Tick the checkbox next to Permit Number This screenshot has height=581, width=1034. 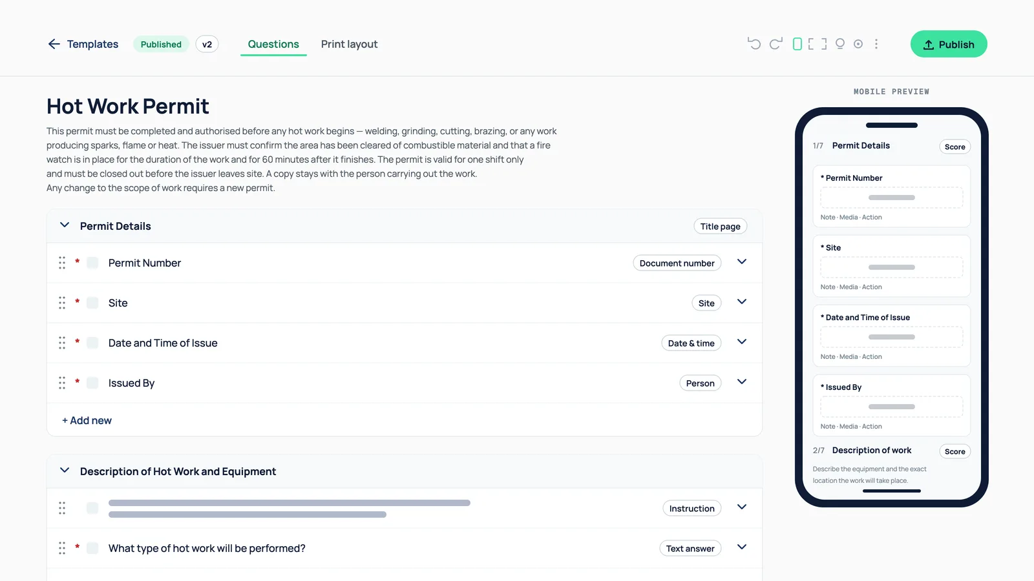[x=92, y=263]
